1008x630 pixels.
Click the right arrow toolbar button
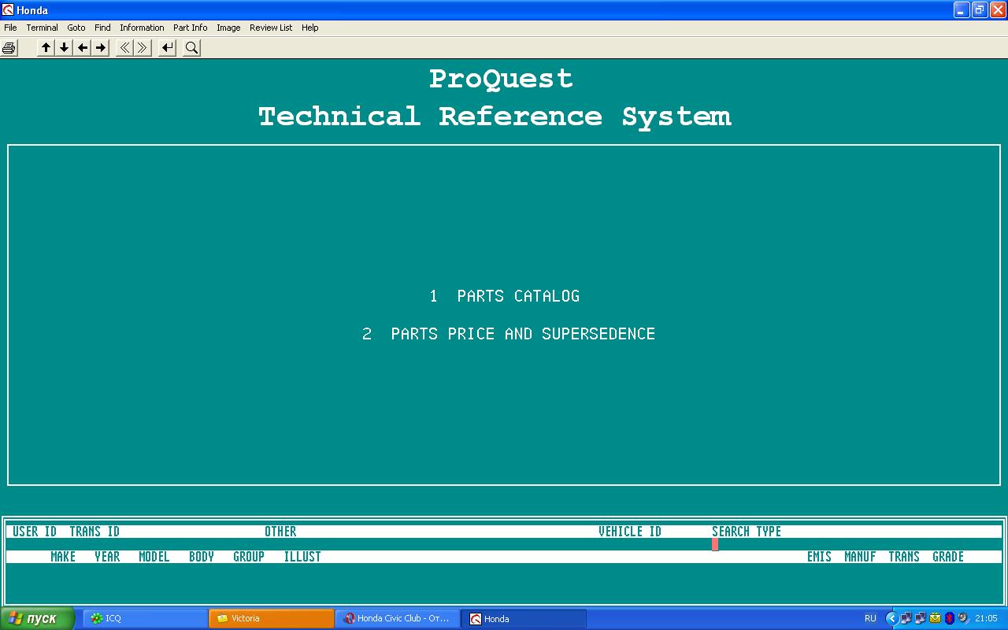(x=101, y=48)
